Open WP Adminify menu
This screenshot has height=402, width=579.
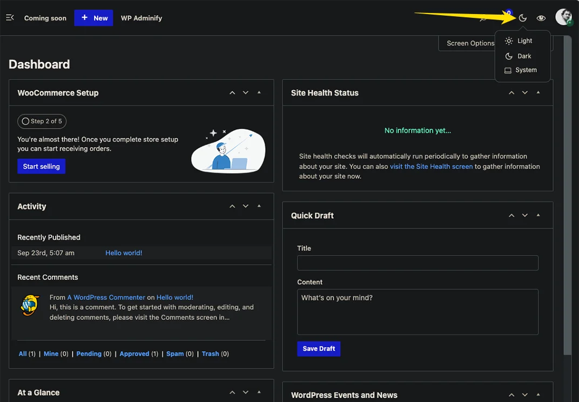(x=142, y=18)
